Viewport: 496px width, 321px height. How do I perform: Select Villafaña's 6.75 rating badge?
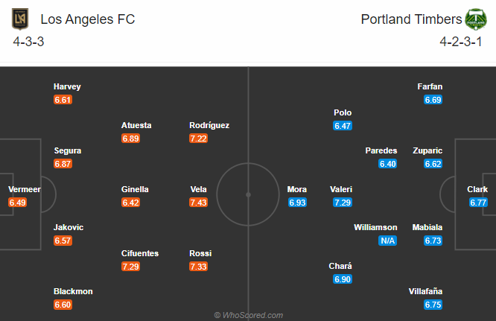tap(433, 305)
